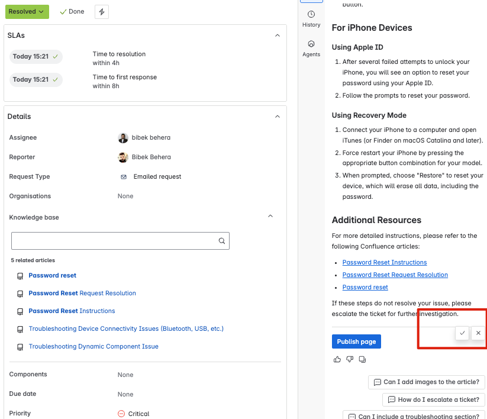Choose 'Can I include a troubleshooting section?' prompt
Image resolution: width=487 pixels, height=419 pixels.
[414, 415]
